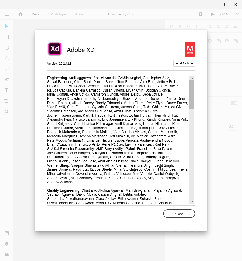Screen dimensions: 242x261
Task: Switch to the Share tab
Action: click(x=79, y=14)
